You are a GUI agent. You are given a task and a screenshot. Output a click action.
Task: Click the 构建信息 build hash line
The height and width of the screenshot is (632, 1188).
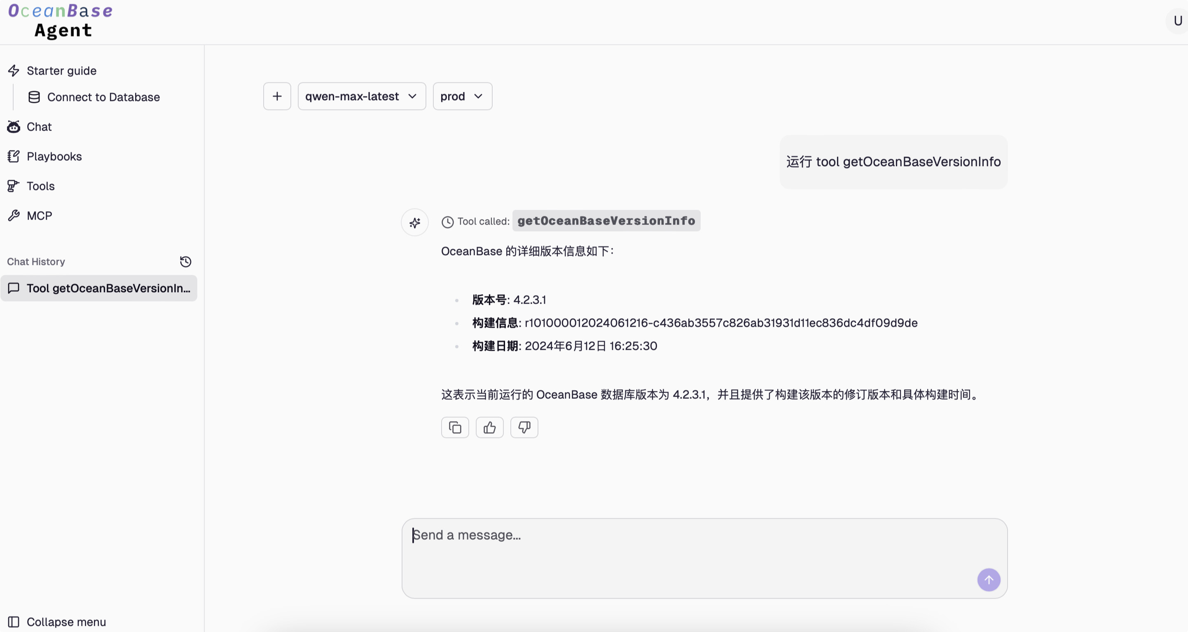tap(695, 323)
